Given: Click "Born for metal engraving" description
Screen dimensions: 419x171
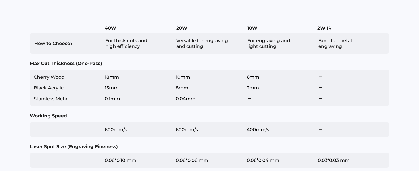Looking at the screenshot, I should click(x=335, y=44).
